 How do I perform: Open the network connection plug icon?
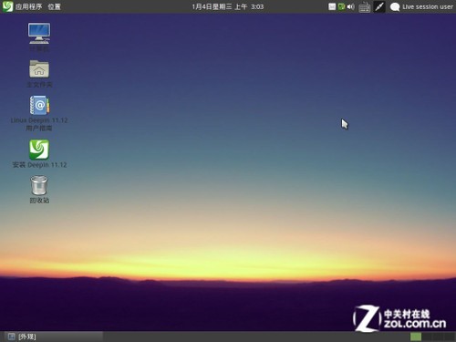pyautogui.click(x=379, y=6)
